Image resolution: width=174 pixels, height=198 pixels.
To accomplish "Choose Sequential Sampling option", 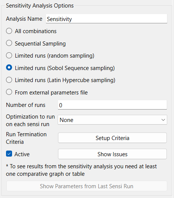I will (x=9, y=43).
